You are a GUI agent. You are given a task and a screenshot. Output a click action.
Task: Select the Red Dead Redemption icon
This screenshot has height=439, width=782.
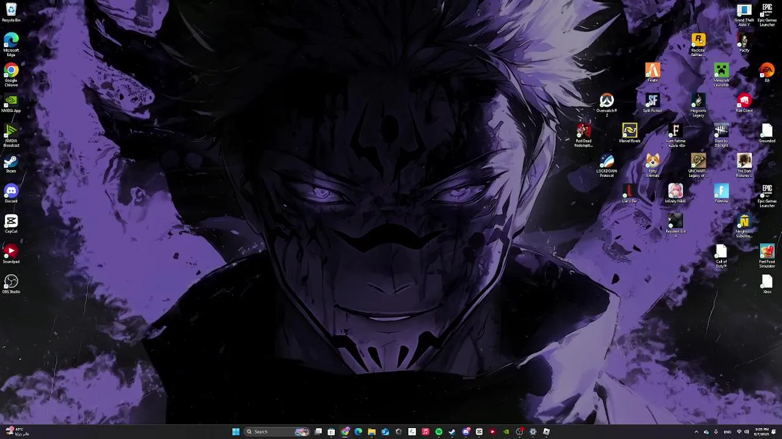tap(583, 135)
